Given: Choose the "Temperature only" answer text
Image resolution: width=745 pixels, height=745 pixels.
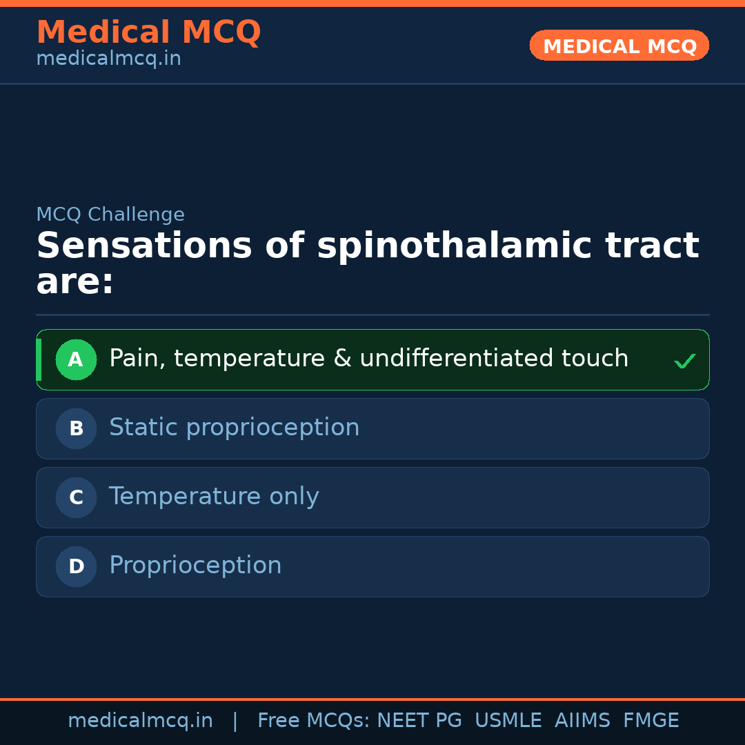Looking at the screenshot, I should point(214,497).
